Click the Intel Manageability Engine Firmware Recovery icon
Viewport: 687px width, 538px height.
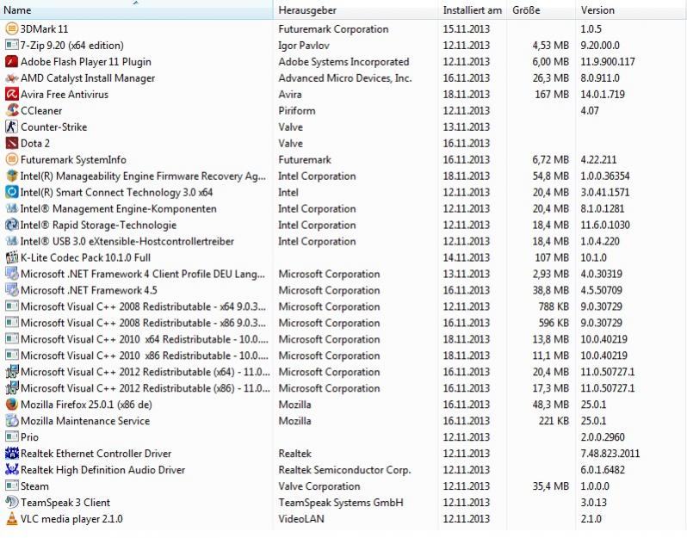click(12, 176)
